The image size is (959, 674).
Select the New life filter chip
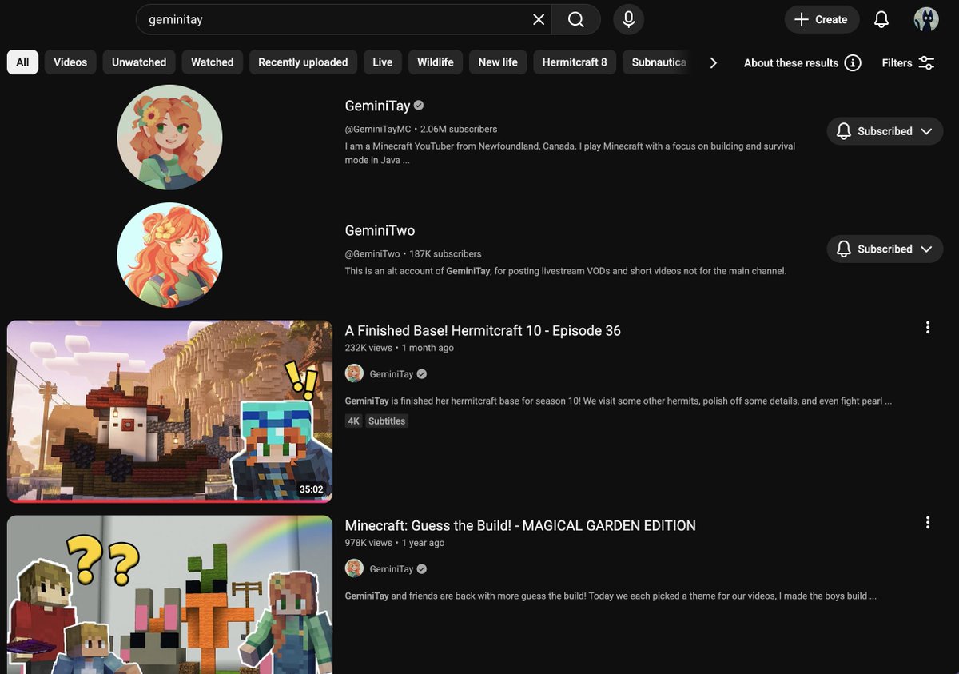(x=498, y=62)
